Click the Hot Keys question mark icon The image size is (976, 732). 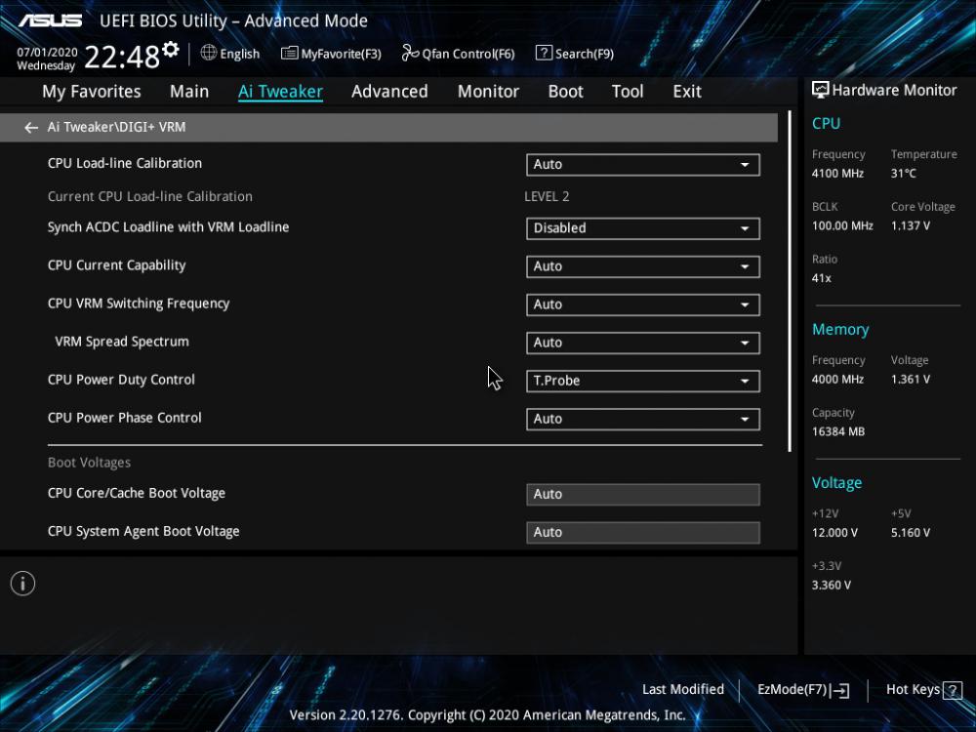point(953,690)
